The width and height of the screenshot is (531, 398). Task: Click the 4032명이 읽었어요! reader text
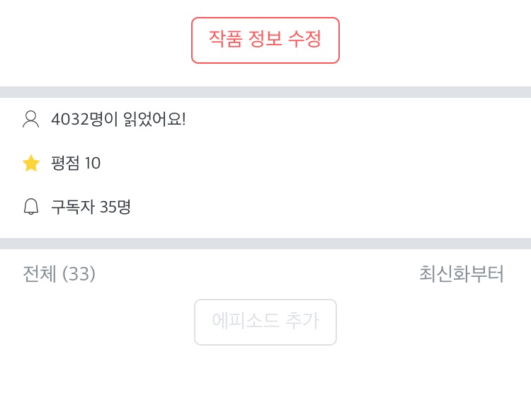click(x=118, y=119)
